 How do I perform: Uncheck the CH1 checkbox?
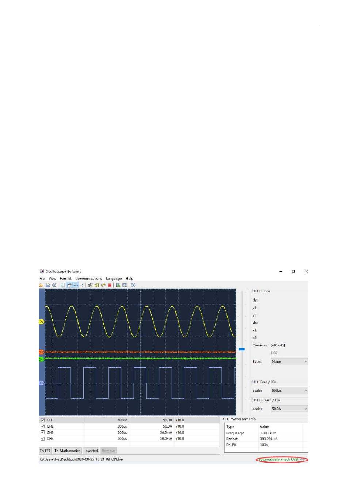pos(42,420)
